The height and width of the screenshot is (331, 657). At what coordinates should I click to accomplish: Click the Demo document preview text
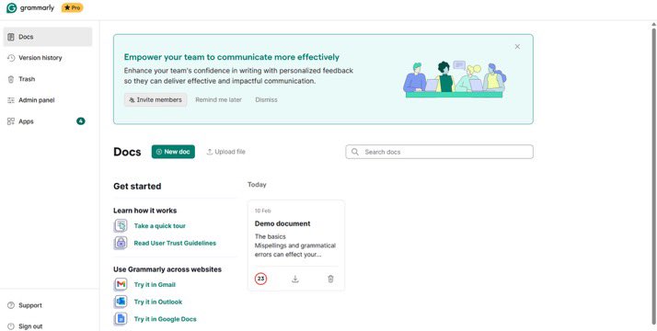[x=295, y=245]
